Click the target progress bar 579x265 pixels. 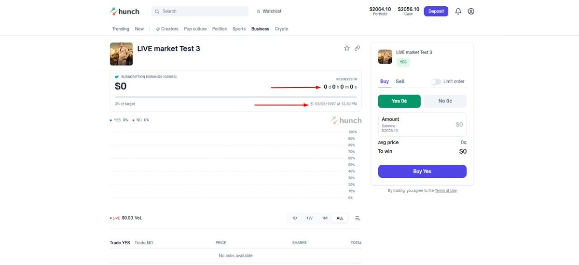(x=236, y=97)
